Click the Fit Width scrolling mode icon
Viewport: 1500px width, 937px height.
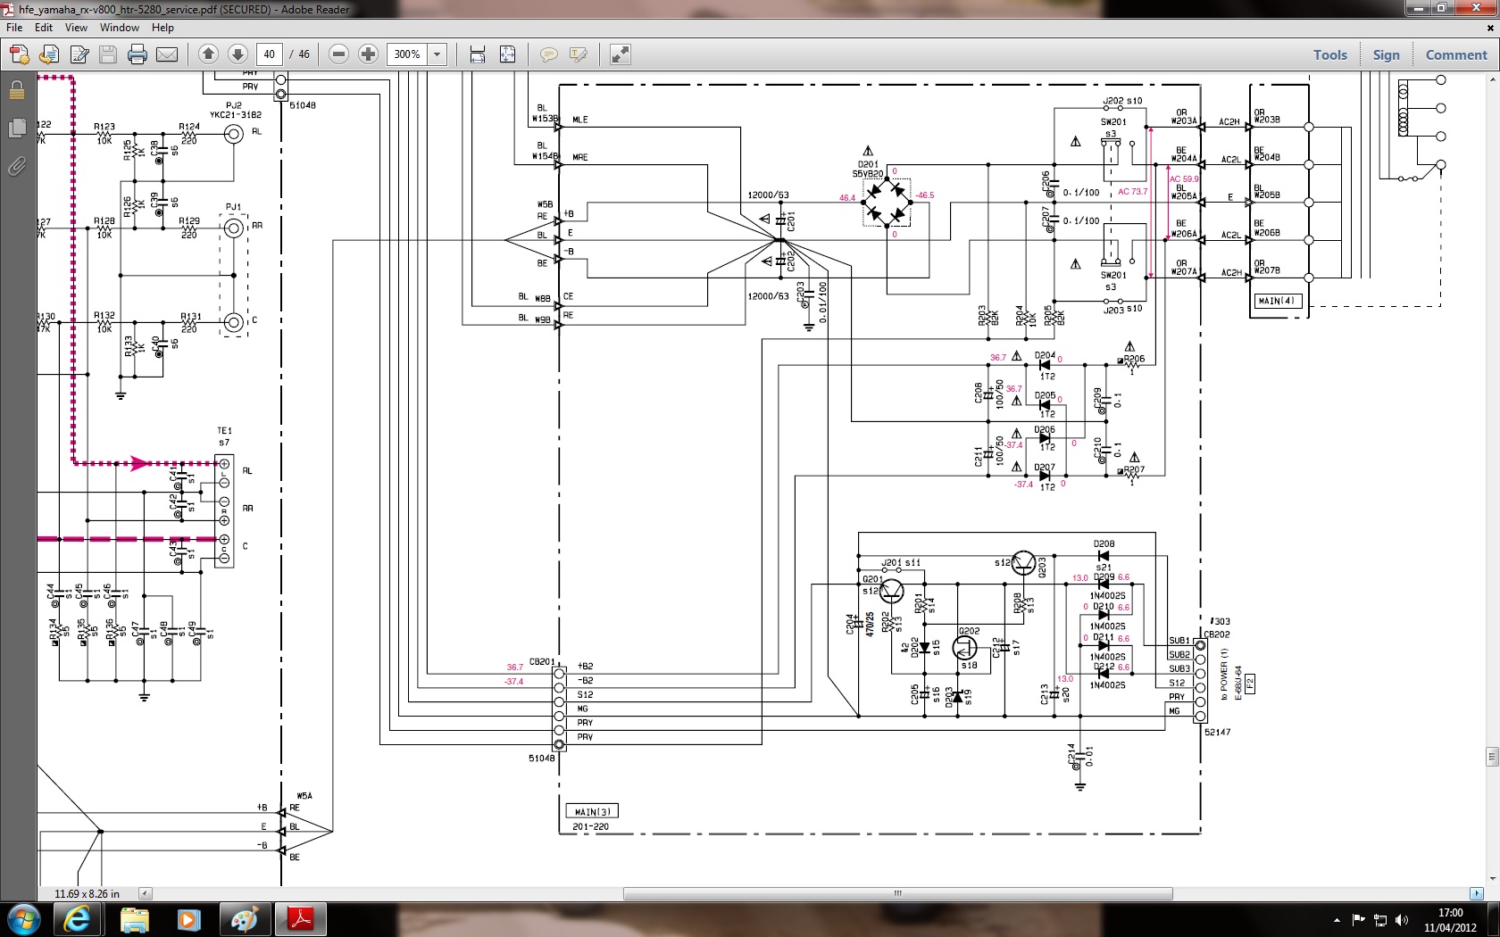(x=478, y=54)
